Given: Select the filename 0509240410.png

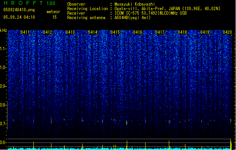Looking at the screenshot, I should point(19,10).
